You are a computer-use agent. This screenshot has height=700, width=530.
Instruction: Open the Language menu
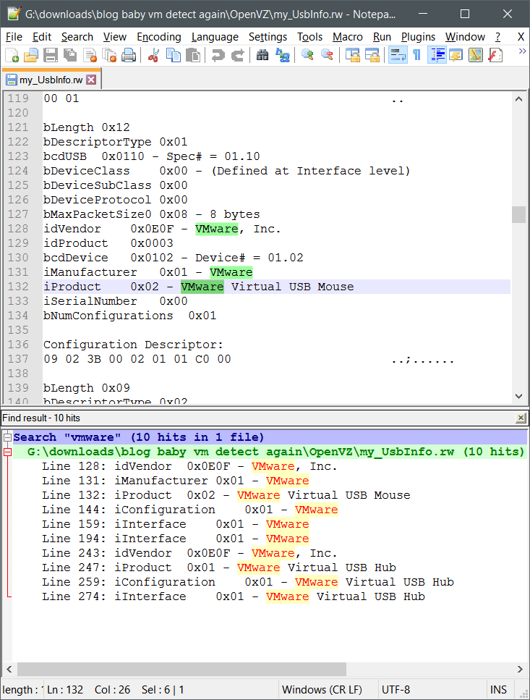click(x=215, y=37)
